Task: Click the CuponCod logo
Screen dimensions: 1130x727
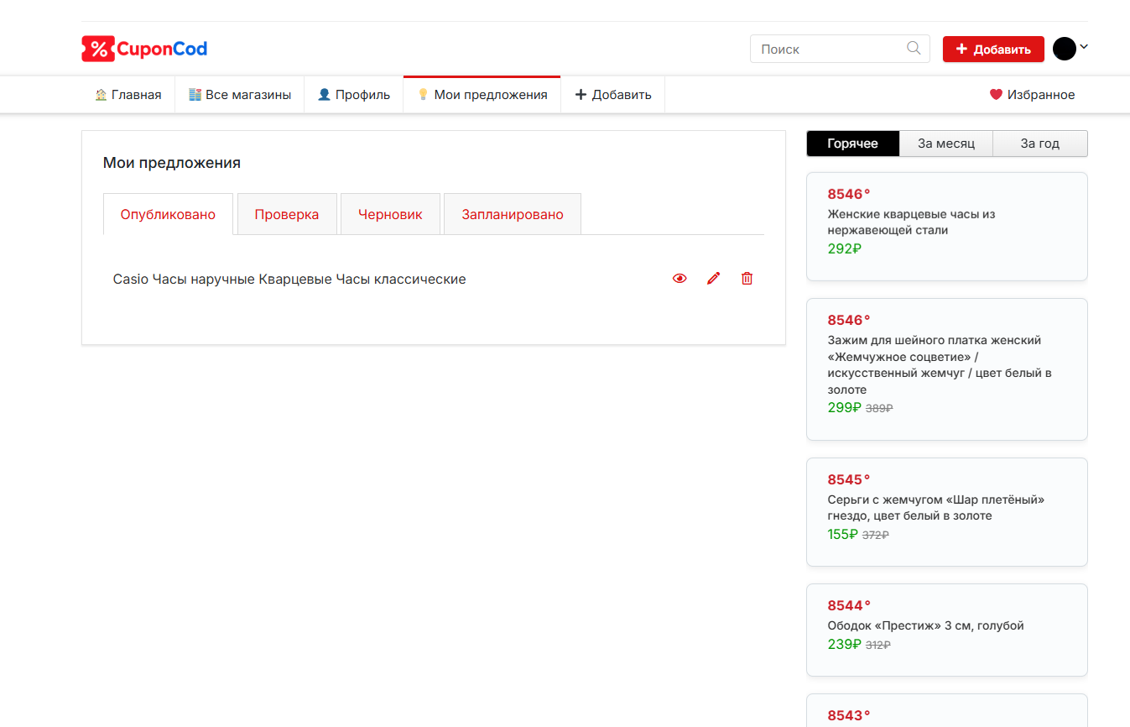Action: (144, 49)
